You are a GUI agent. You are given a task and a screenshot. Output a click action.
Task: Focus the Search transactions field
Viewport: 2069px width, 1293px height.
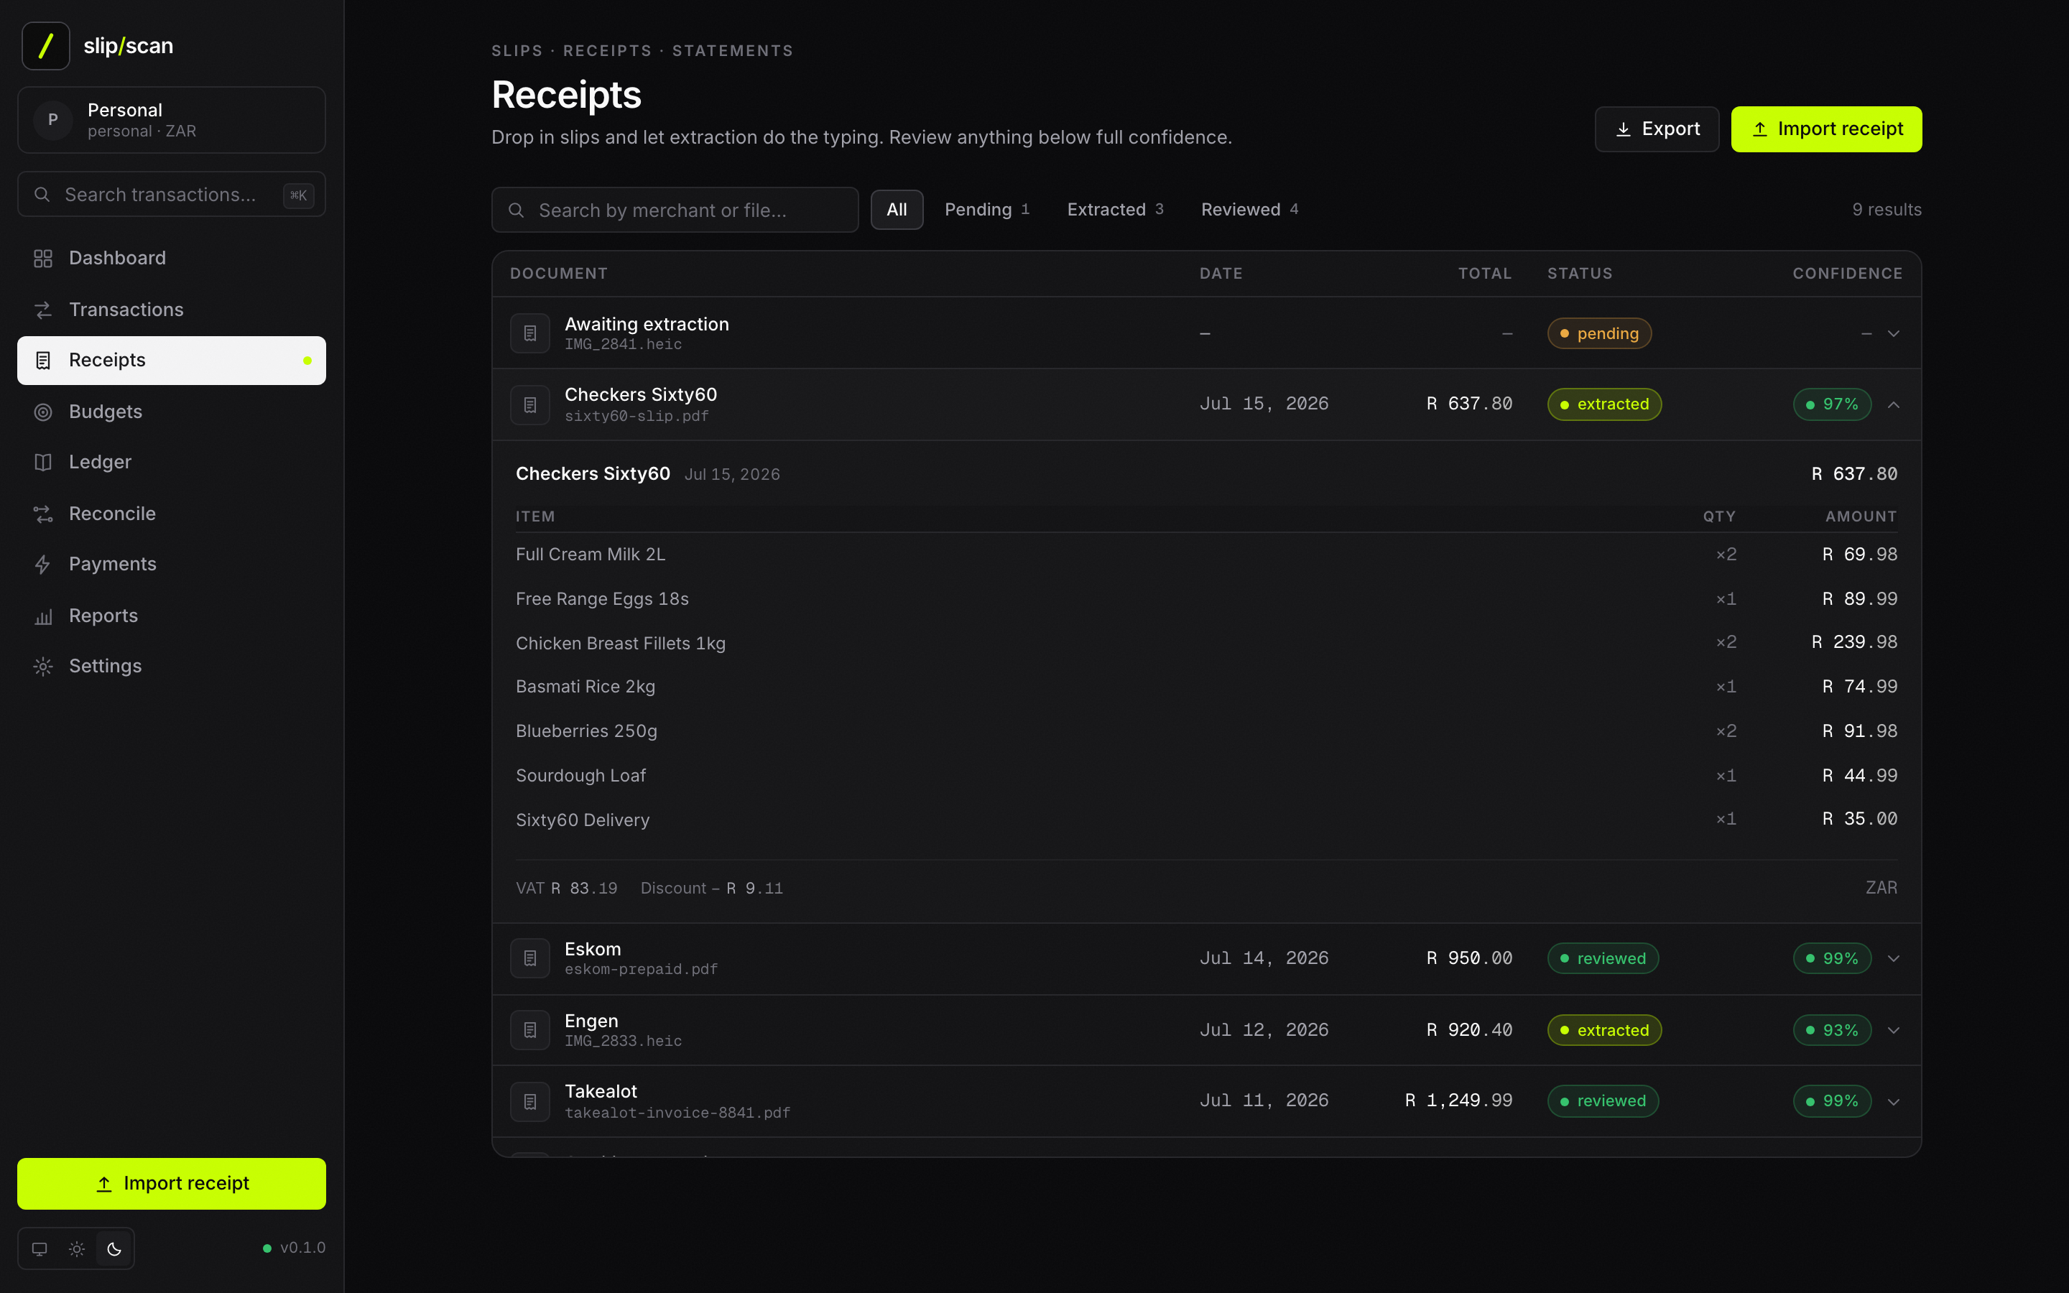171,195
